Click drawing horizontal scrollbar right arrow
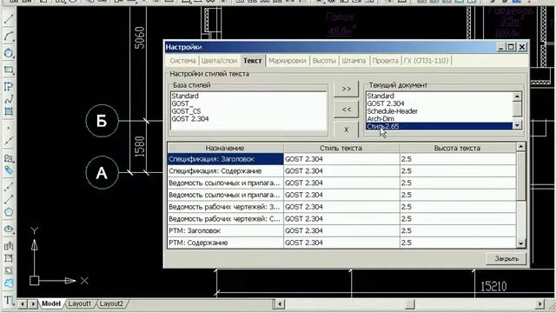556x313 pixels. click(539, 303)
